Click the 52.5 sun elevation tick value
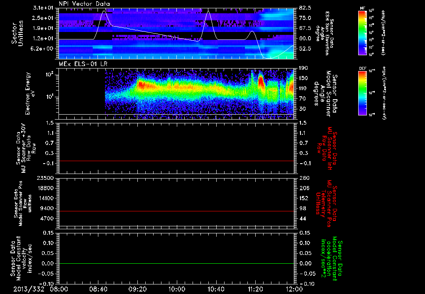Screen dimensions: 425x294 pyautogui.click(x=305, y=49)
